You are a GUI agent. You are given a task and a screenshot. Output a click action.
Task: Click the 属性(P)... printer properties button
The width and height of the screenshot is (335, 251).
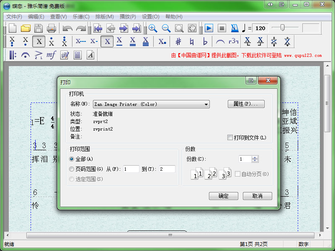(246, 104)
